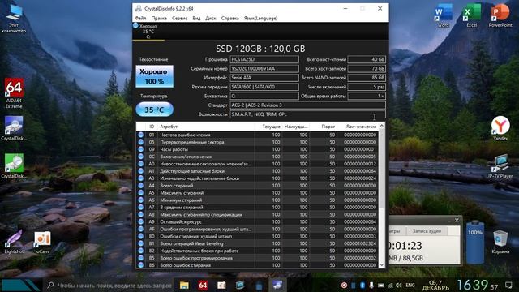519x292 pixels.
Task: Select the Перераспределённые сектора row
Action: pos(257,142)
